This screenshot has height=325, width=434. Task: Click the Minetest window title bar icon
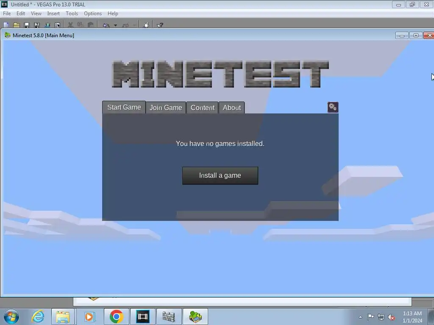coord(8,36)
